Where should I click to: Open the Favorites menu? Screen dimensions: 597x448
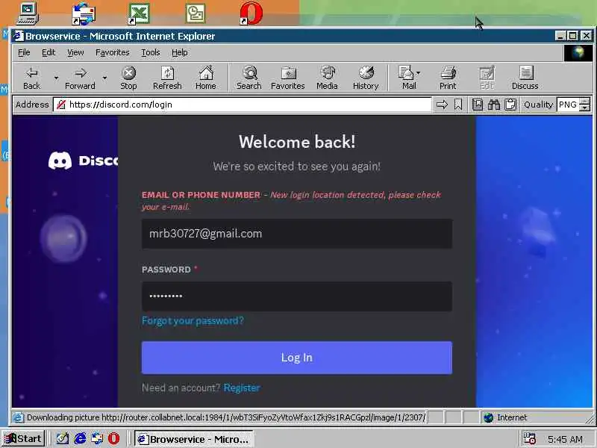(x=113, y=52)
